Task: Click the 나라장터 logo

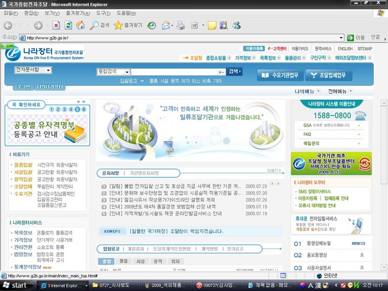Action: click(44, 53)
